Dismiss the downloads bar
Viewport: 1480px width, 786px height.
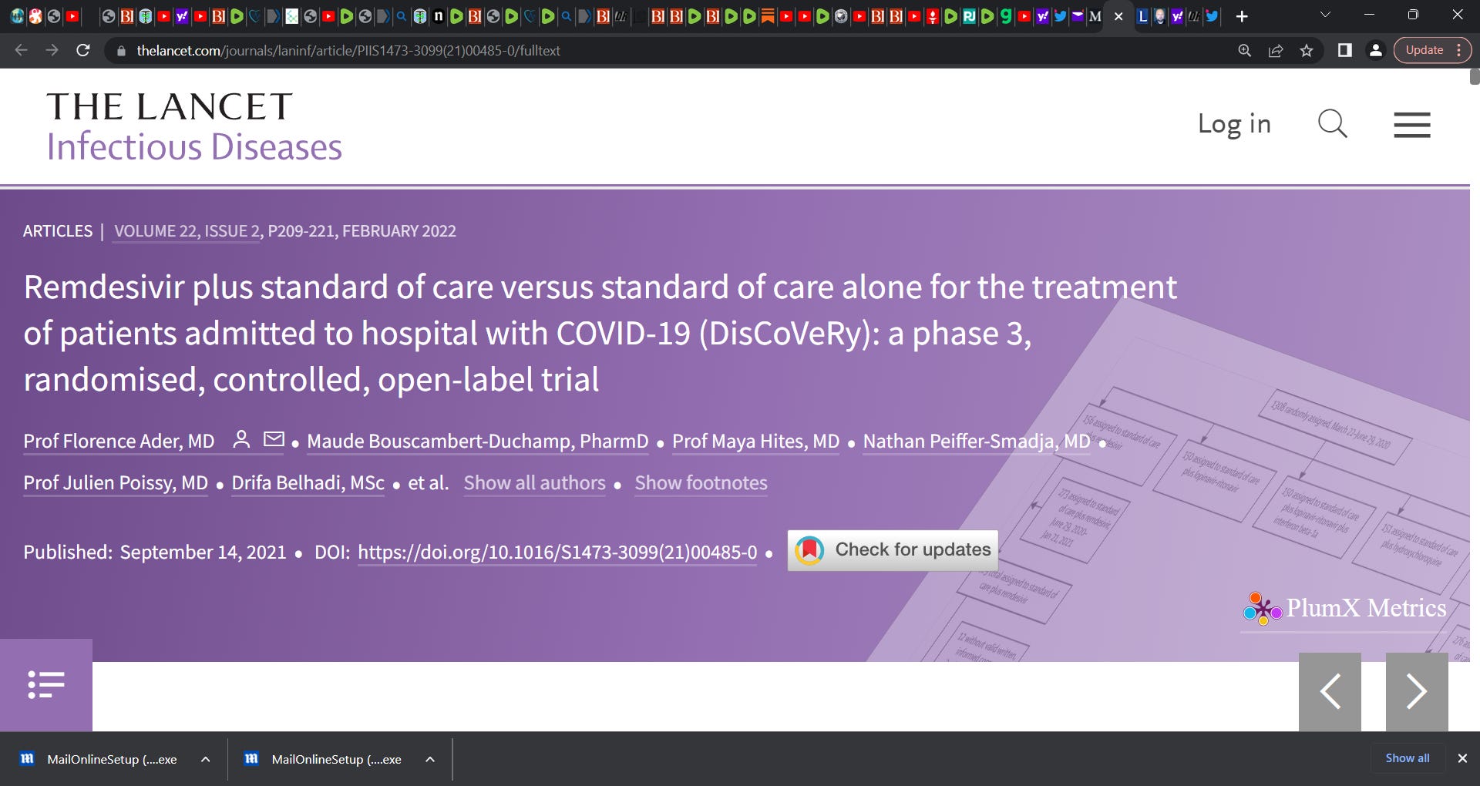click(1462, 758)
